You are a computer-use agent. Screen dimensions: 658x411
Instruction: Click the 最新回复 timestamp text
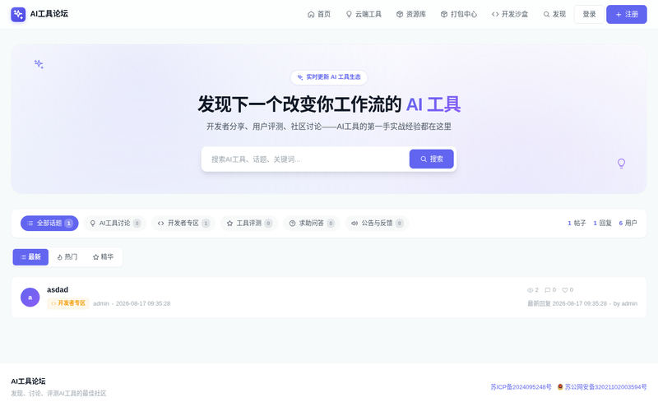pos(567,303)
